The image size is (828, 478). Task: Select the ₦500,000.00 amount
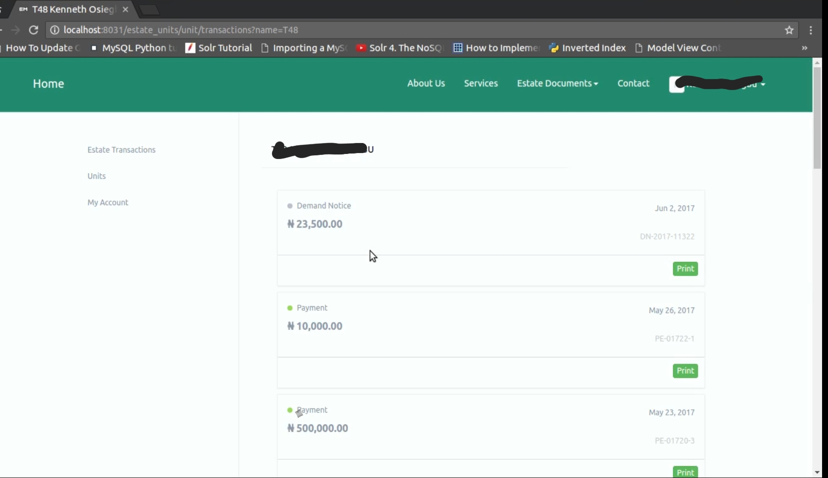click(x=318, y=428)
